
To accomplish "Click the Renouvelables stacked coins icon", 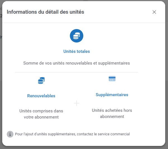I will [x=41, y=81].
